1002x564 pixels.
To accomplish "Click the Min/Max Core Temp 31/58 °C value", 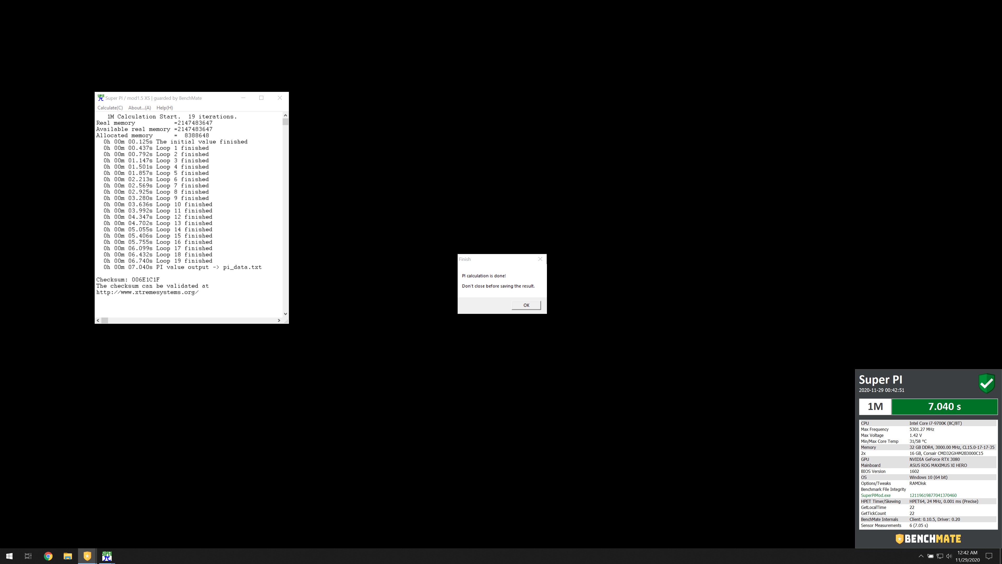I will [x=918, y=441].
